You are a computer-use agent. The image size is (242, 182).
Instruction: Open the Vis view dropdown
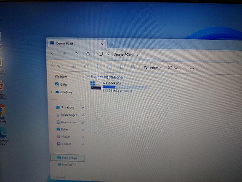pyautogui.click(x=175, y=68)
